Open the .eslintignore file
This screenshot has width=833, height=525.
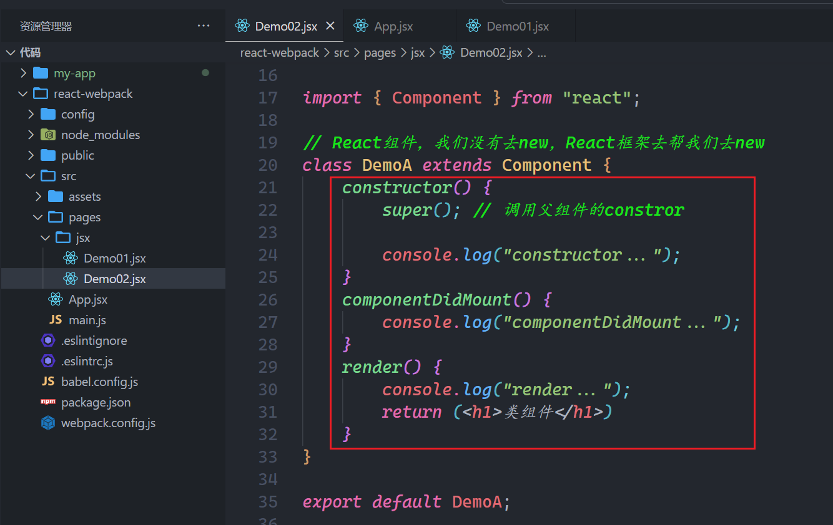pyautogui.click(x=113, y=340)
